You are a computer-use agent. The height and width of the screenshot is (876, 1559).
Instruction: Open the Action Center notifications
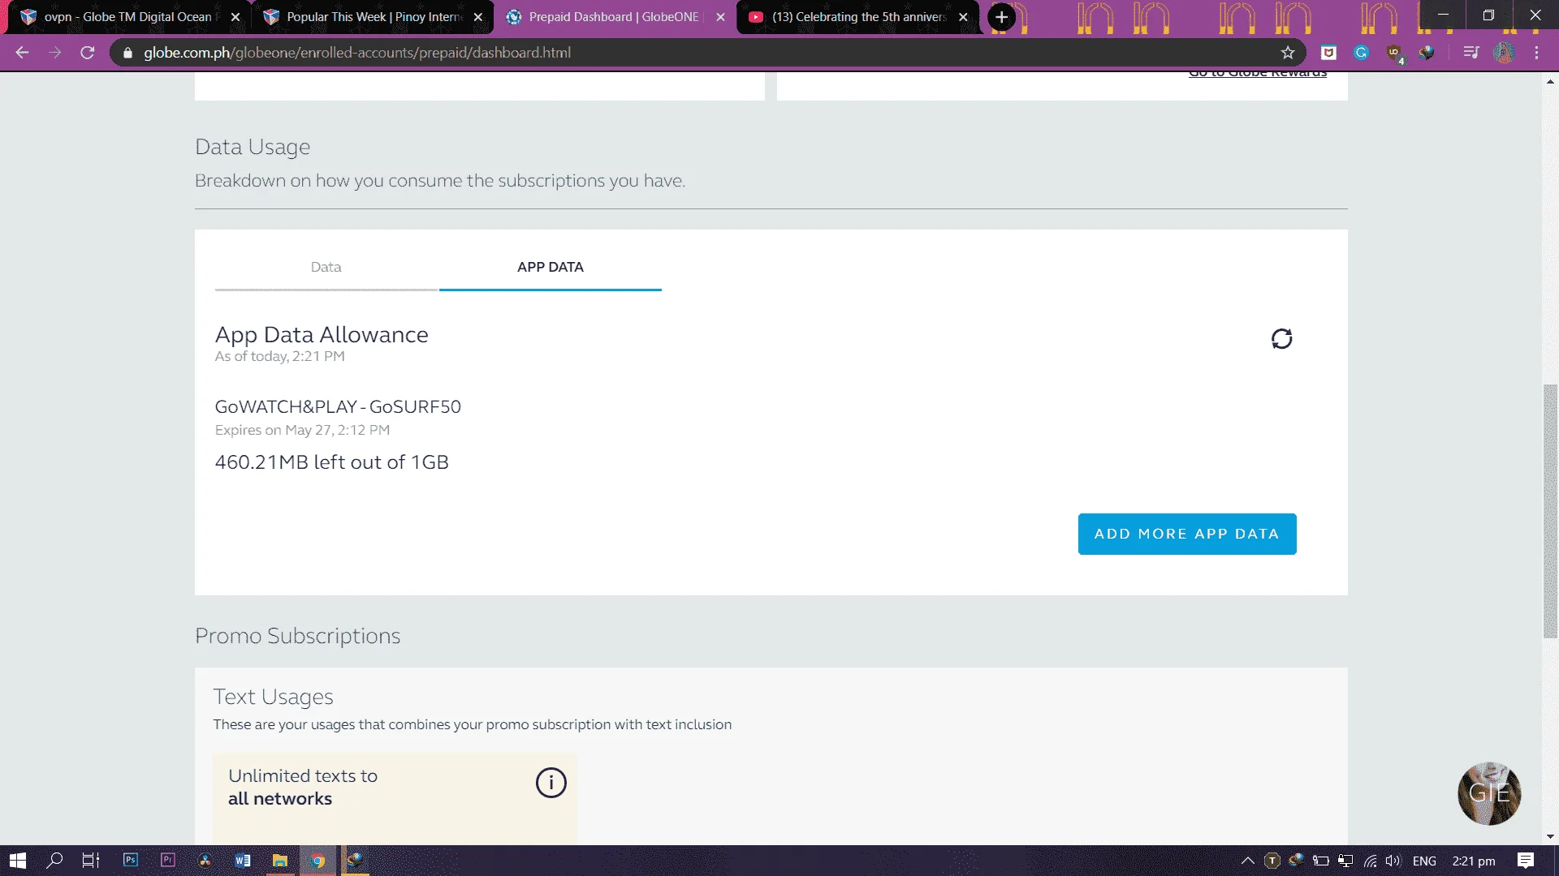1526,861
